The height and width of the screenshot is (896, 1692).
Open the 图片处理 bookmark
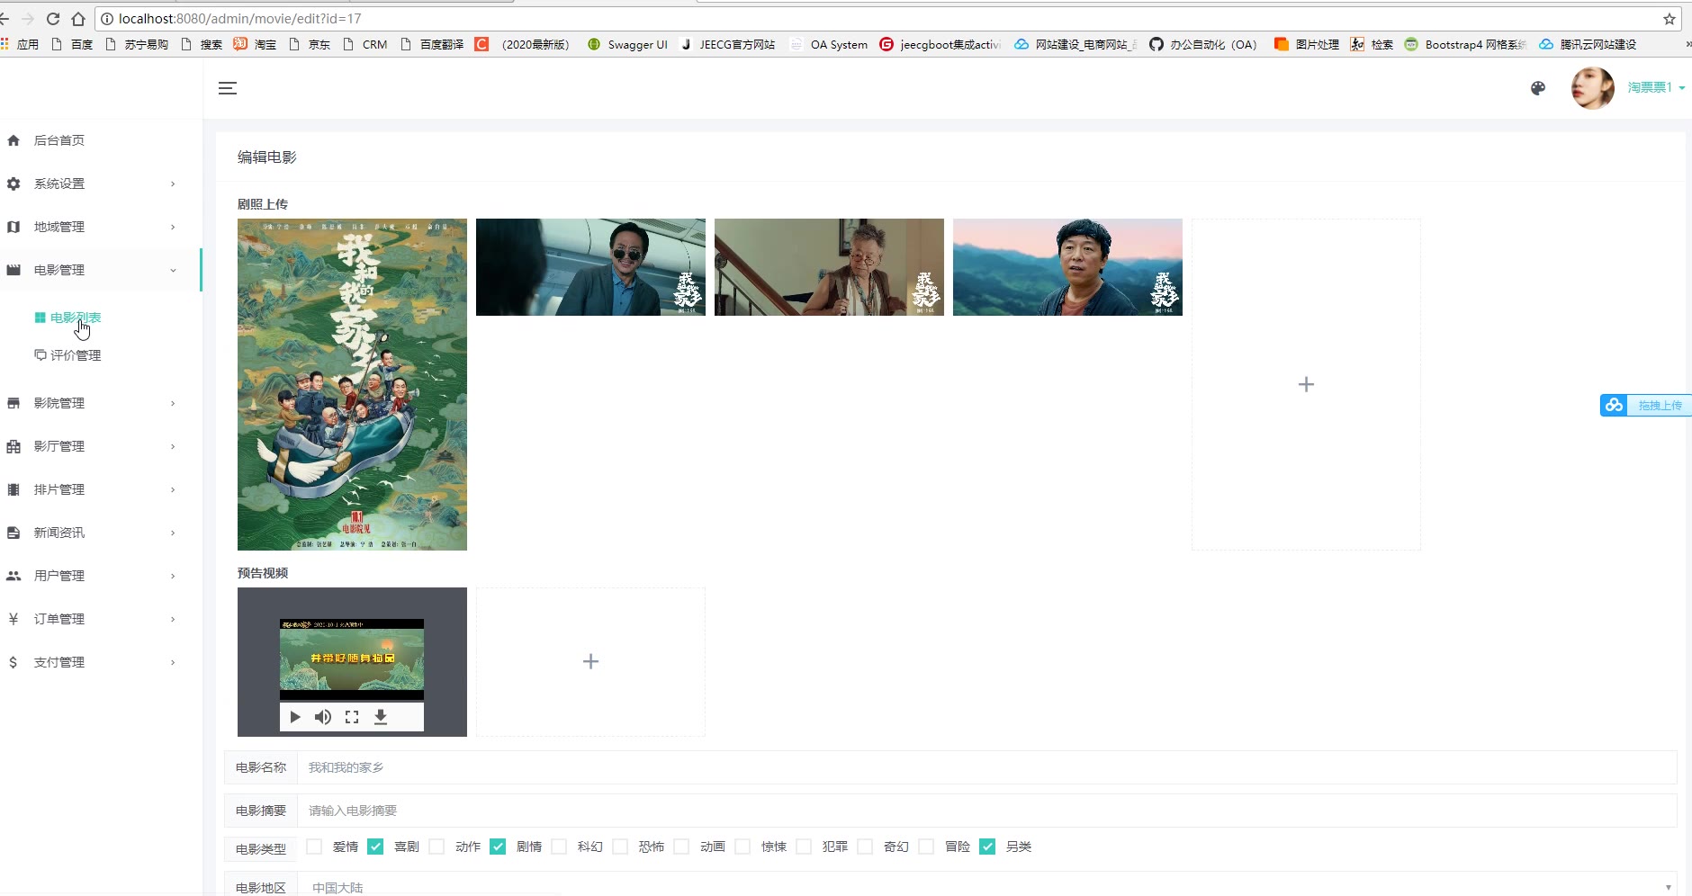tap(1307, 44)
